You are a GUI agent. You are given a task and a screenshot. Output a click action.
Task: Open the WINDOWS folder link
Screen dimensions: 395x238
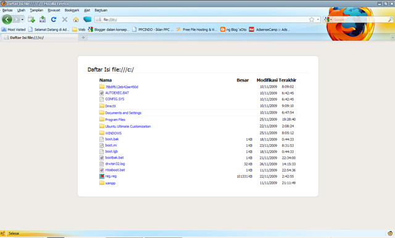point(114,133)
